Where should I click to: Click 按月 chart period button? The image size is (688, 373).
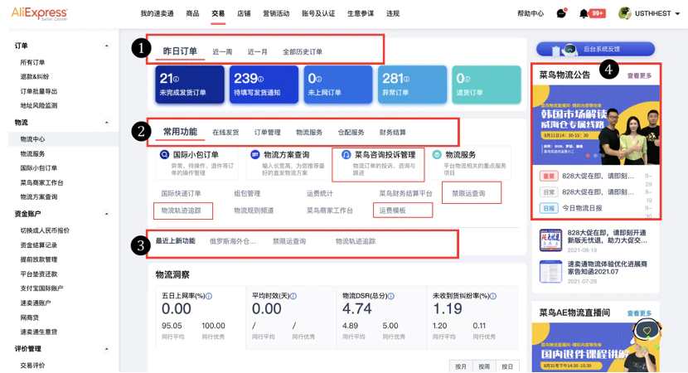[461, 366]
